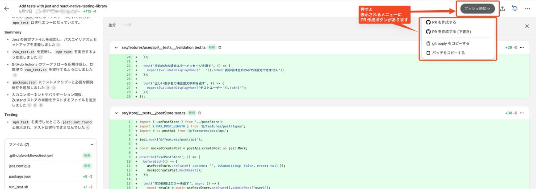The width and height of the screenshot is (536, 189).
Task: Click inline code package.json in summary
Action: (x=24, y=82)
